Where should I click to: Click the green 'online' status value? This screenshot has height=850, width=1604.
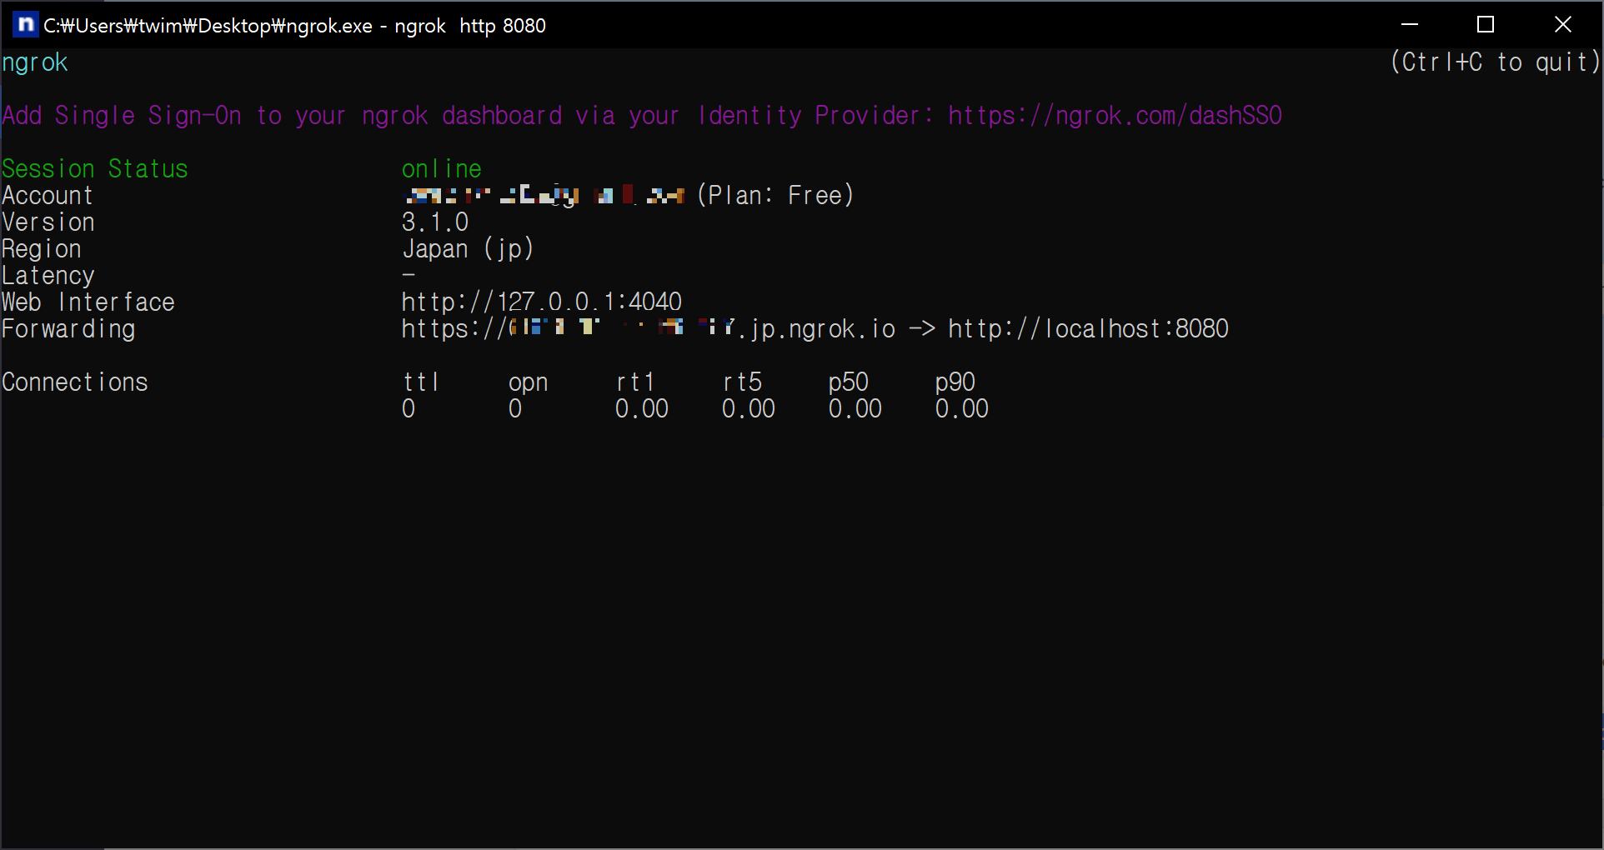tap(442, 169)
